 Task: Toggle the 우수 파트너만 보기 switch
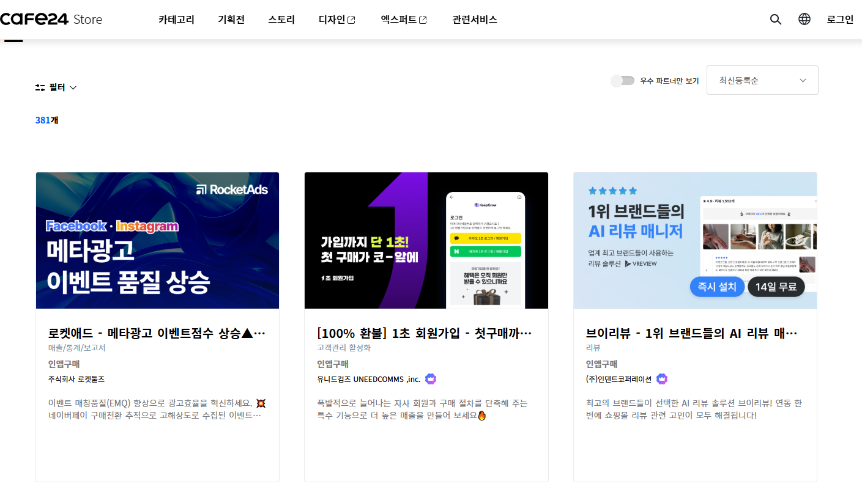[x=623, y=81]
